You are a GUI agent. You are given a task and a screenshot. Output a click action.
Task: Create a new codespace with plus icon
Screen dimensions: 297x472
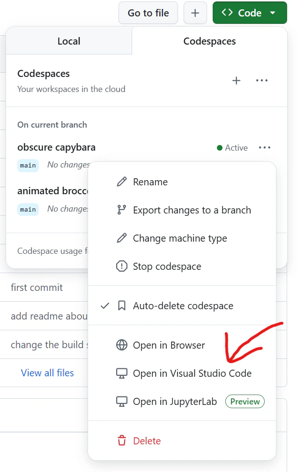(236, 80)
